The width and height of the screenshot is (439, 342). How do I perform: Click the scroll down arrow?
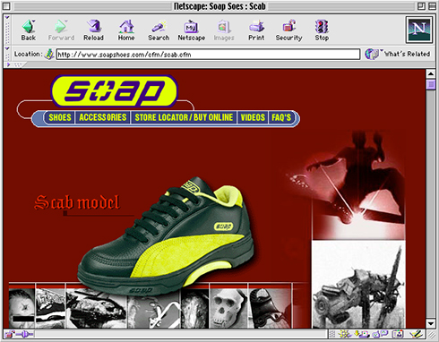(x=431, y=324)
